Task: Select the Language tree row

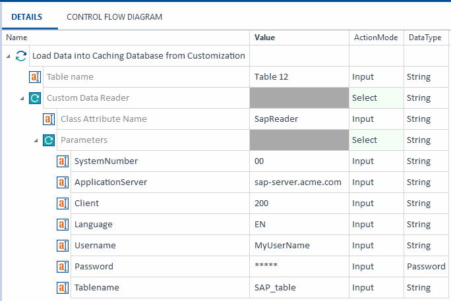Action: click(93, 225)
